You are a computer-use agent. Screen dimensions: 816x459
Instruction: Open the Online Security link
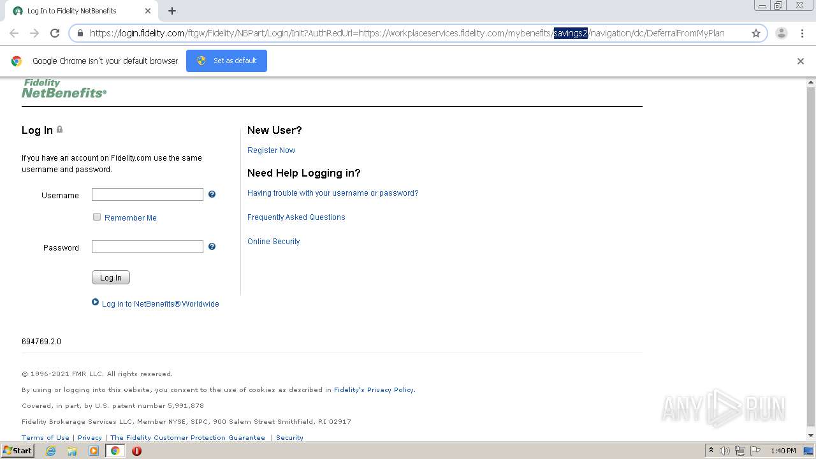point(273,242)
